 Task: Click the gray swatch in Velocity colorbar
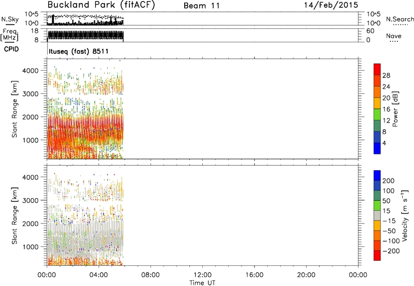pos(377,216)
